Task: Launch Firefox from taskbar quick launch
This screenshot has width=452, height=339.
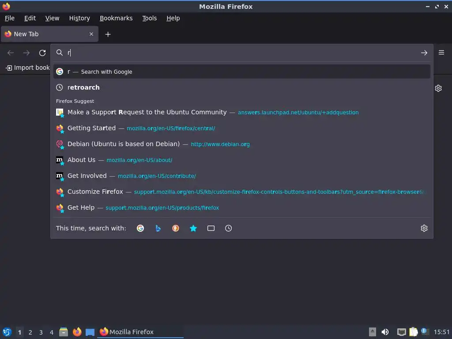Action: (77, 332)
